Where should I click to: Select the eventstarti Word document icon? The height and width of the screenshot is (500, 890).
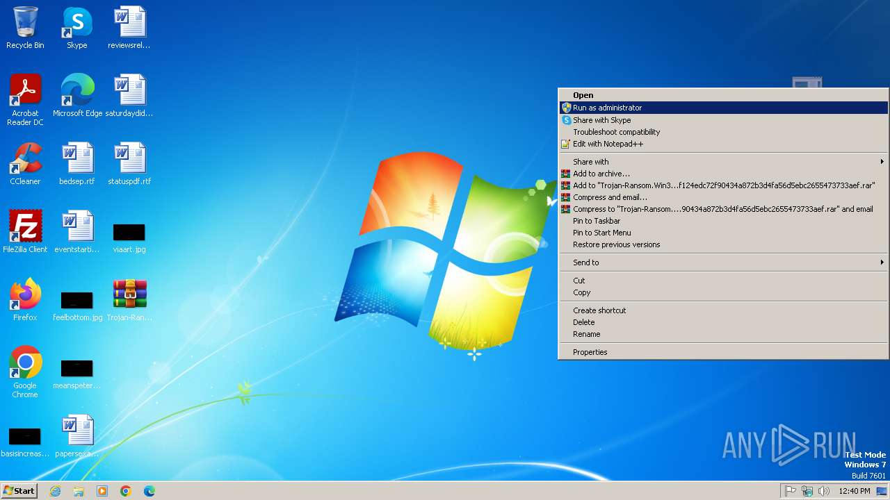pyautogui.click(x=77, y=232)
